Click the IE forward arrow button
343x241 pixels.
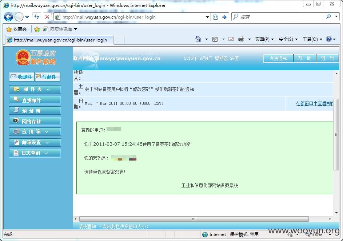click(x=19, y=17)
